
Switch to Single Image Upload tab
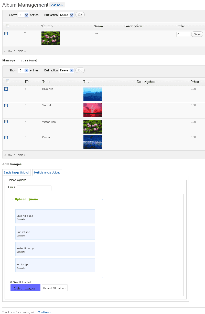tap(16, 172)
